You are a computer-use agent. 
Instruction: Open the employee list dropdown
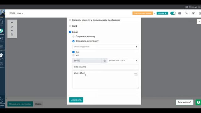click(x=106, y=47)
